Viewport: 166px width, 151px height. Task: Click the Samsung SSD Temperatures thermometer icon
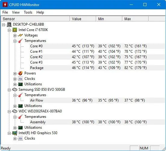20,95
